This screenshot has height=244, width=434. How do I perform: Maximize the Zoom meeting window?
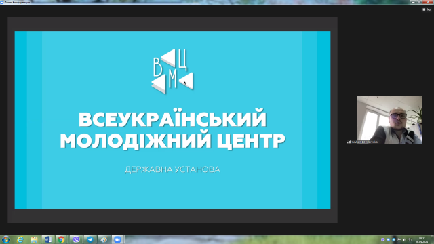[419, 2]
